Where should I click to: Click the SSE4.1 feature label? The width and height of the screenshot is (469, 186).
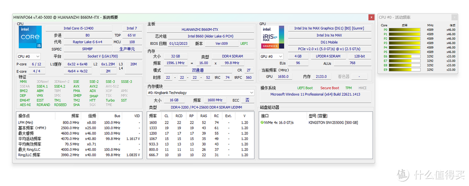click(43, 86)
